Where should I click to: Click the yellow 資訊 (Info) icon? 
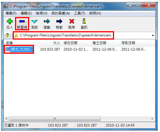(84, 21)
